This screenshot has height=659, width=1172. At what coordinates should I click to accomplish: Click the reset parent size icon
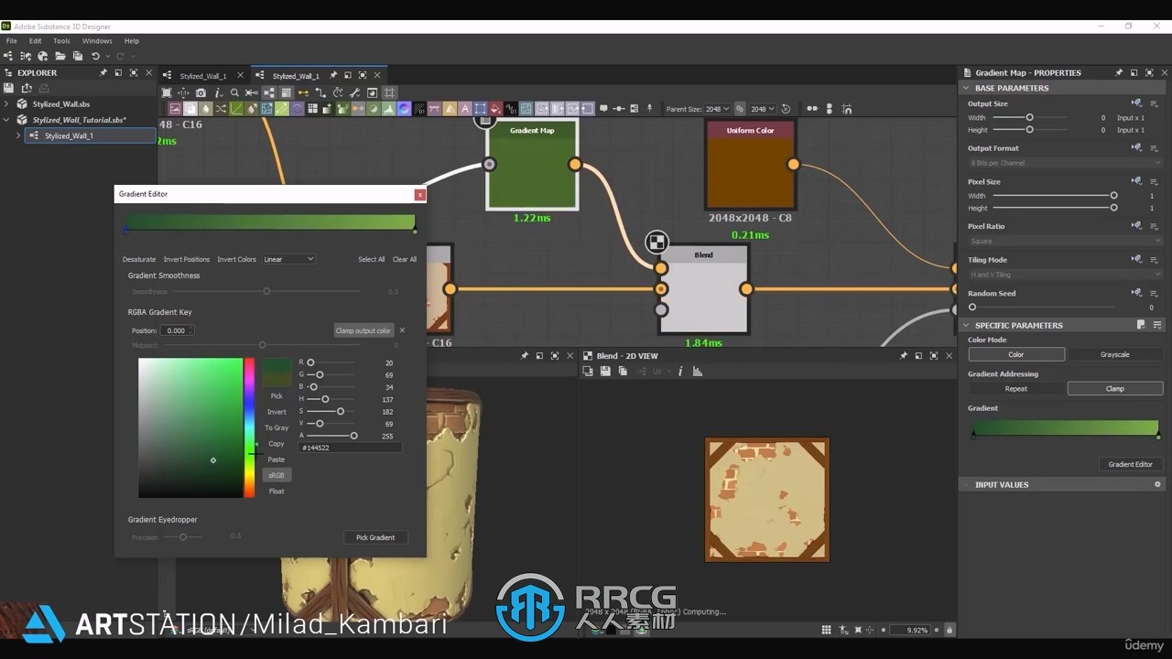(786, 109)
